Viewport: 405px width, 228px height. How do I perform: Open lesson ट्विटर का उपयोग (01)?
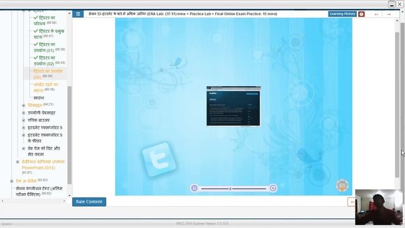pyautogui.click(x=49, y=47)
